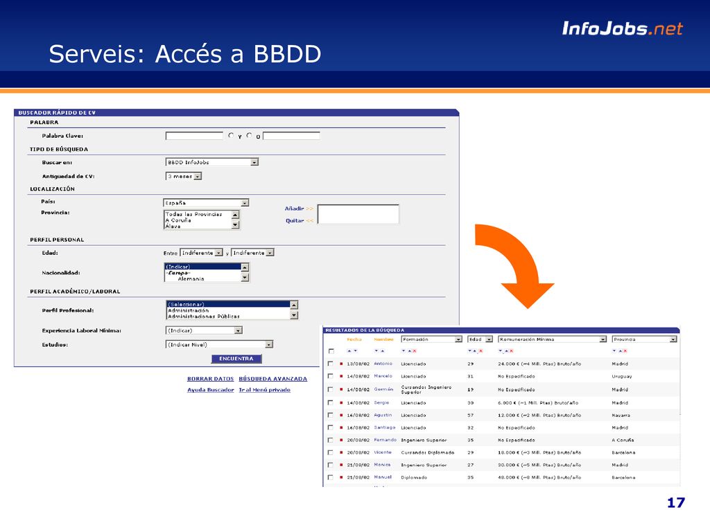Sort Edad column ascending arrow

tap(474, 351)
